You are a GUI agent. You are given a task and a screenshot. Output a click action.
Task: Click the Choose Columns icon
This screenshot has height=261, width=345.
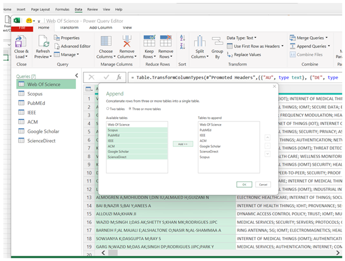pos(106,41)
